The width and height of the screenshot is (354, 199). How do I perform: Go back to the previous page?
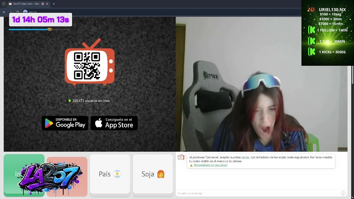[4, 12]
